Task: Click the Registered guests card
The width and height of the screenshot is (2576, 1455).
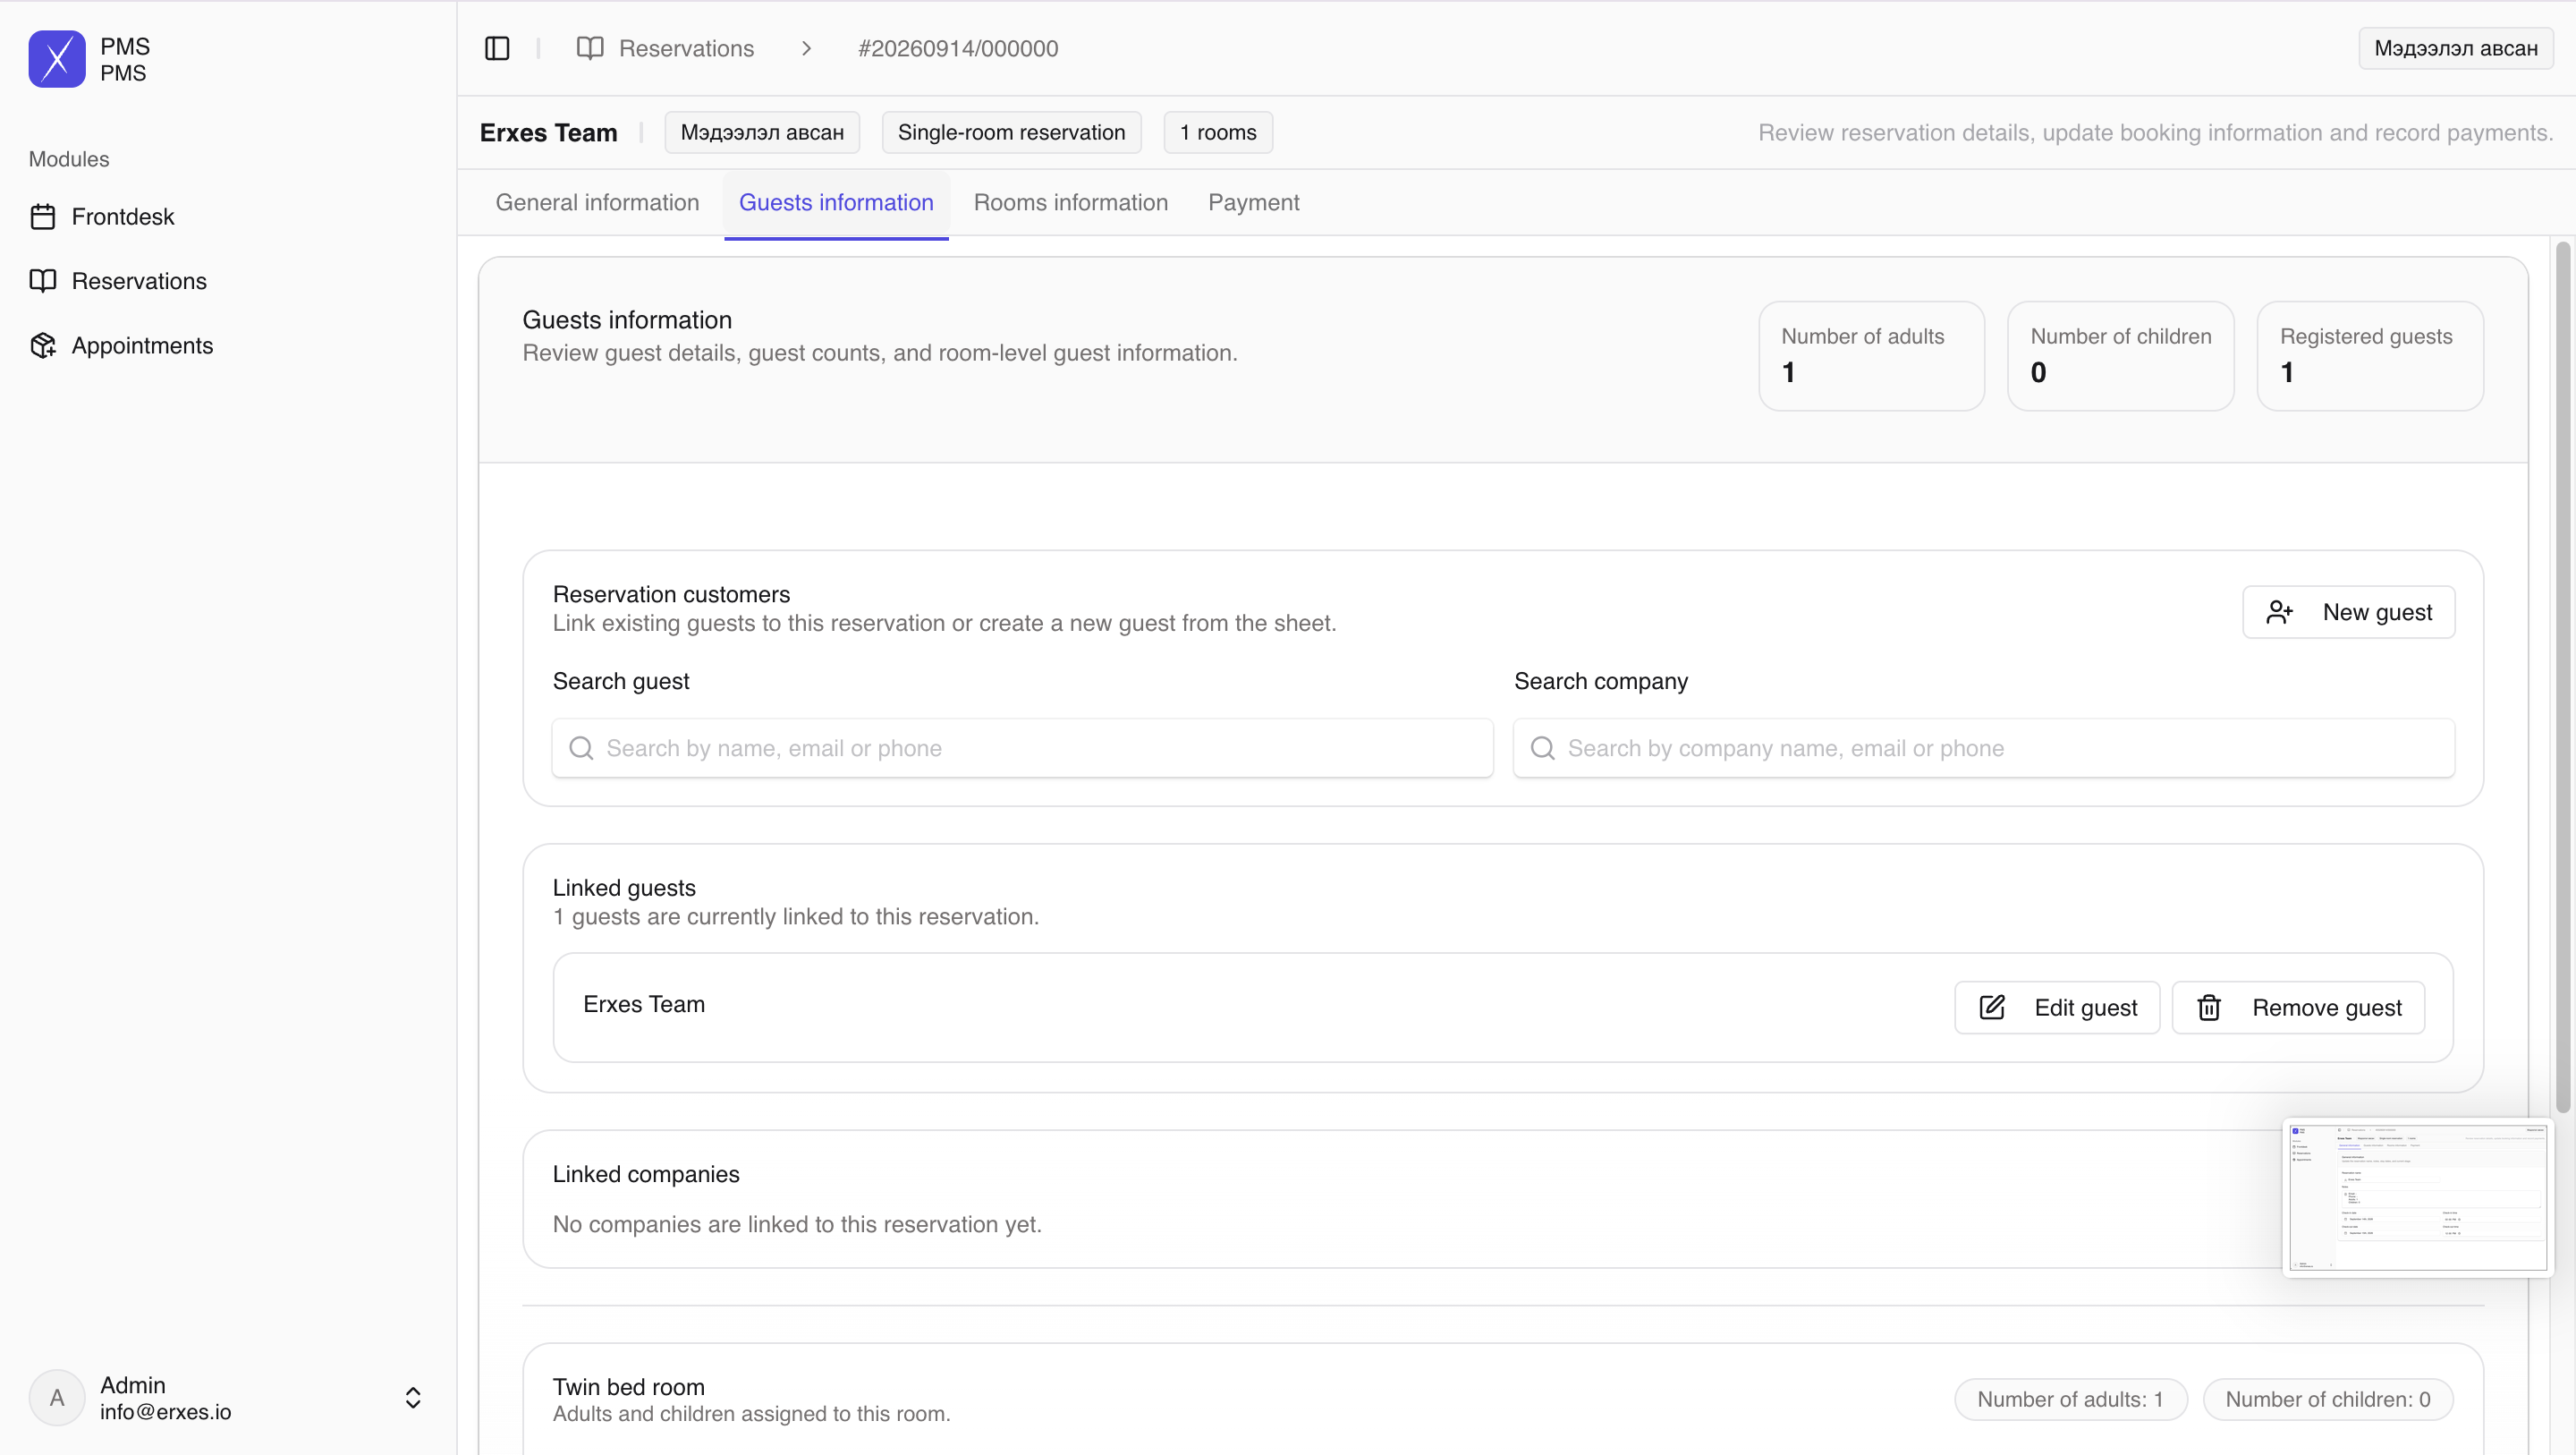Action: tap(2370, 355)
